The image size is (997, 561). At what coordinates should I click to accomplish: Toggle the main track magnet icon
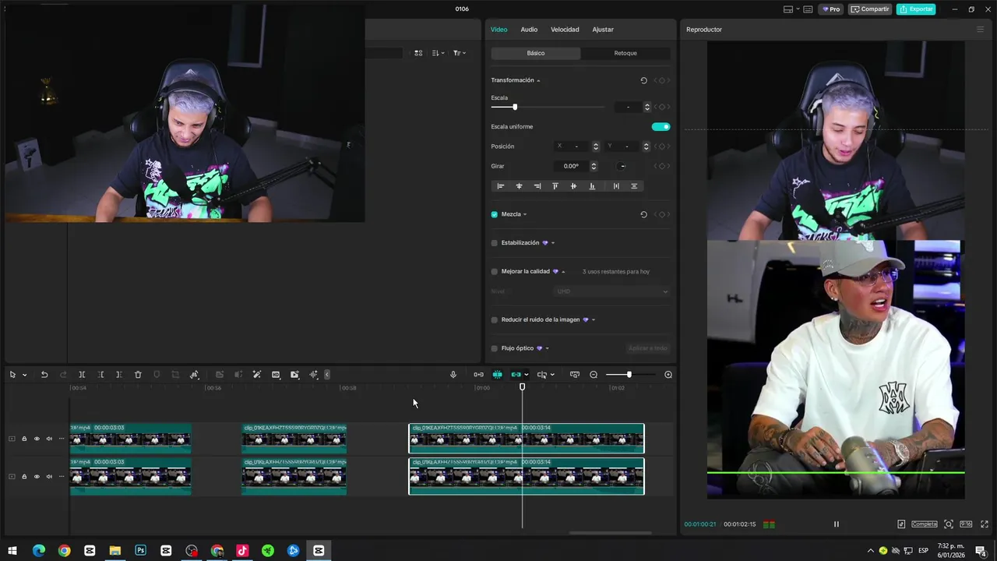click(x=478, y=375)
